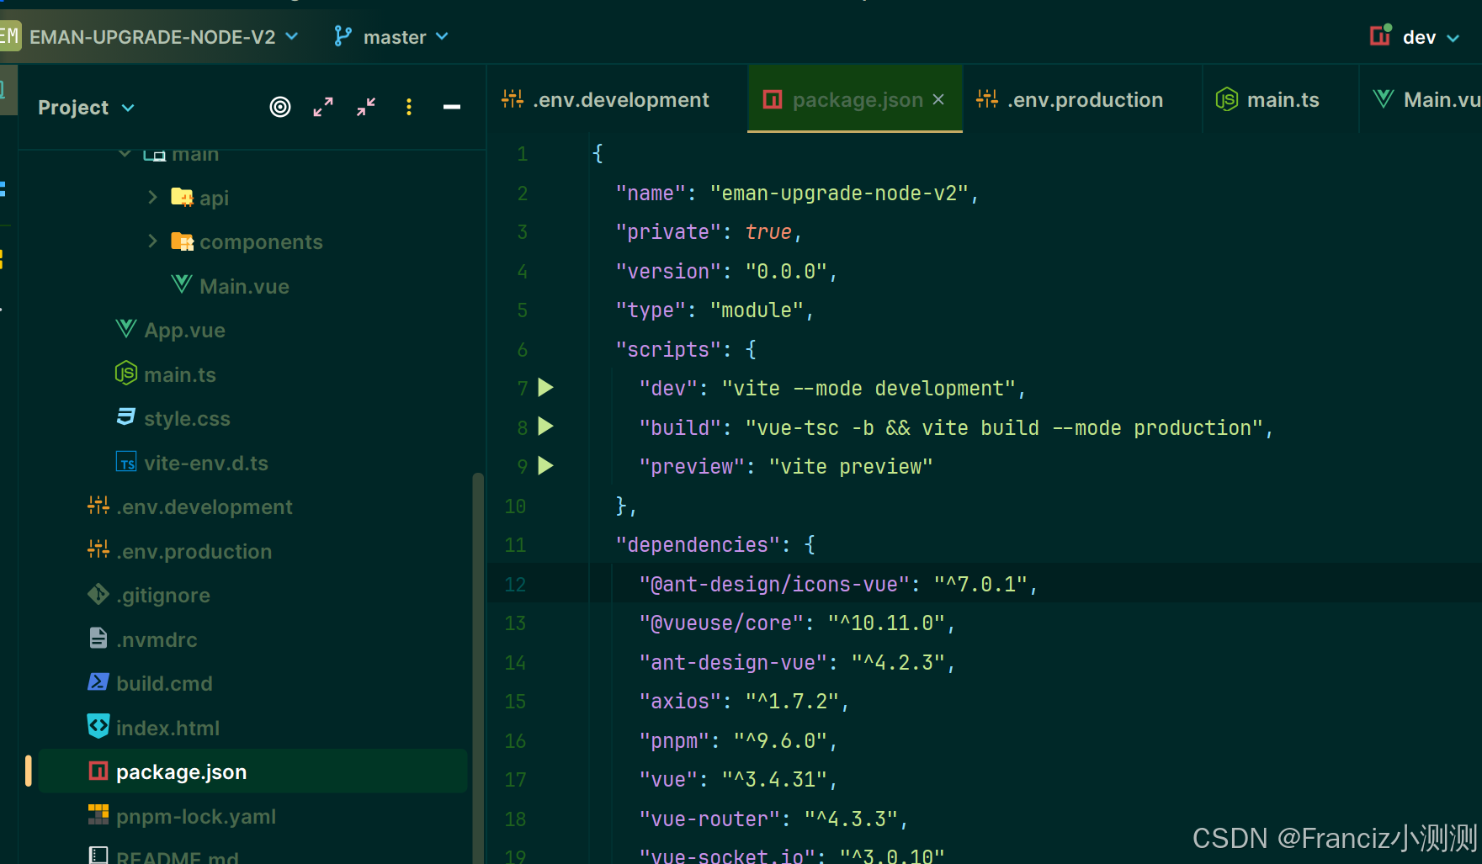Click the "vue-tsc -b && vite build" script string
Viewport: 1482px width, 864px height.
click(1004, 427)
